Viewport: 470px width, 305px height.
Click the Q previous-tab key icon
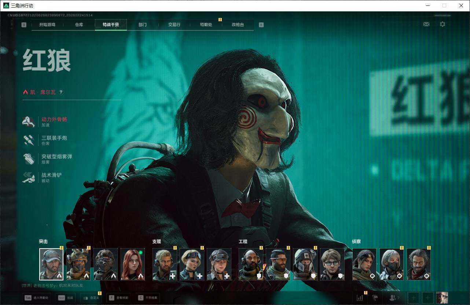coord(24,25)
